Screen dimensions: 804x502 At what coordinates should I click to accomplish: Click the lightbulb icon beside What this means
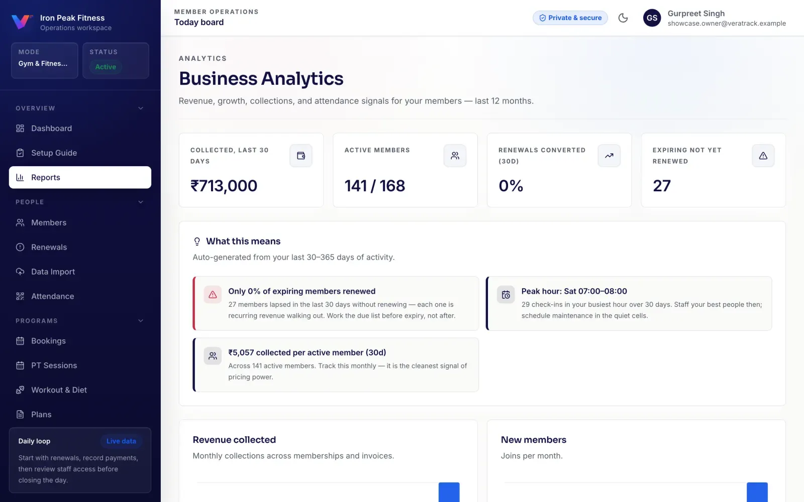[197, 241]
